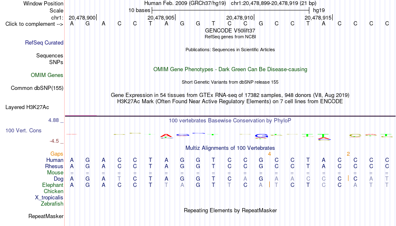Click the Scale track label
The image size is (396, 226).
[x=56, y=10]
